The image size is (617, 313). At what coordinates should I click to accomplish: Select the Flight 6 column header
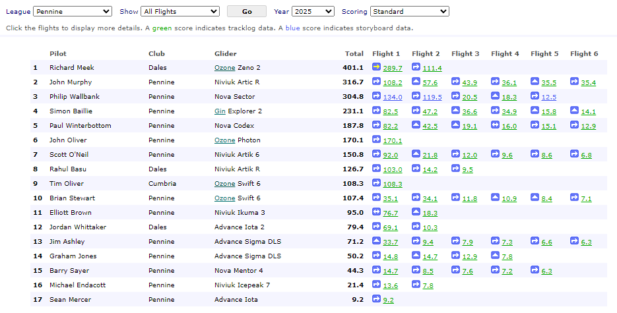pyautogui.click(x=584, y=54)
